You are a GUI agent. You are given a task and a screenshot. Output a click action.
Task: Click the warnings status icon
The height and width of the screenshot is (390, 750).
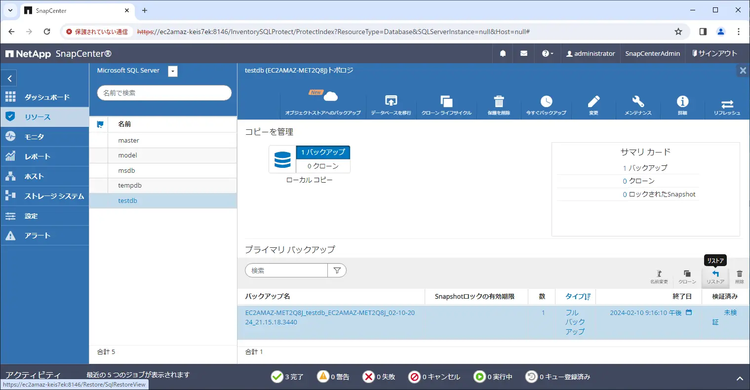coord(323,377)
